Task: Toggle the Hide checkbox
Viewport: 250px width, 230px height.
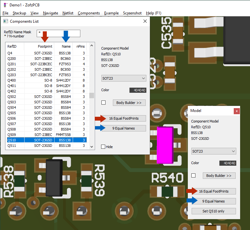Action: [103, 147]
